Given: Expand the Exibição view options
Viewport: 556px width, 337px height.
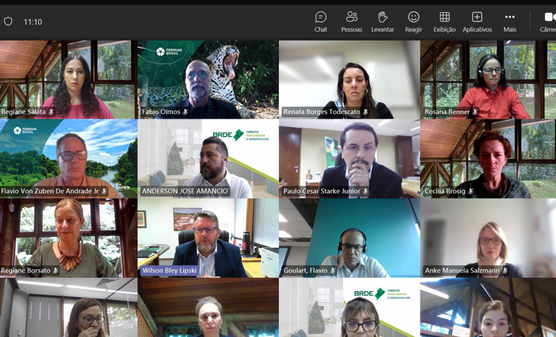Looking at the screenshot, I should click(x=444, y=22).
